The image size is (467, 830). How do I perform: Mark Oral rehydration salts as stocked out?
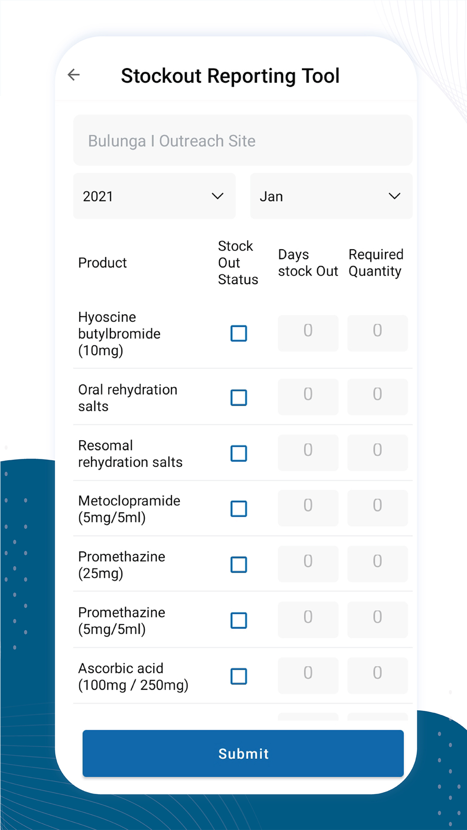pyautogui.click(x=239, y=398)
